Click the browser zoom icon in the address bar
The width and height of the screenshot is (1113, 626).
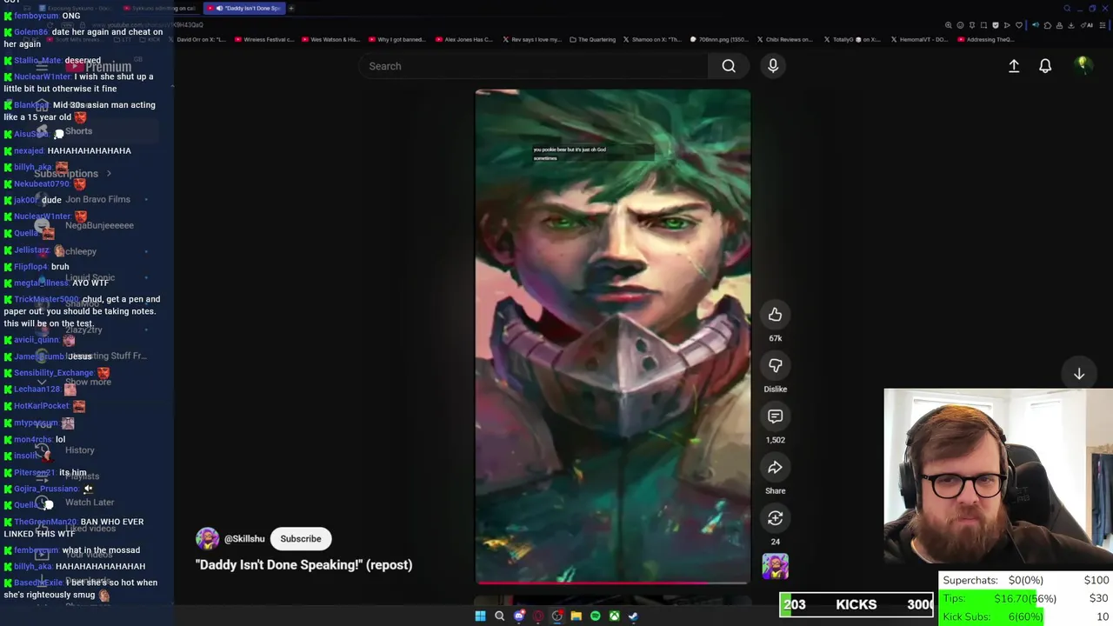coord(949,25)
